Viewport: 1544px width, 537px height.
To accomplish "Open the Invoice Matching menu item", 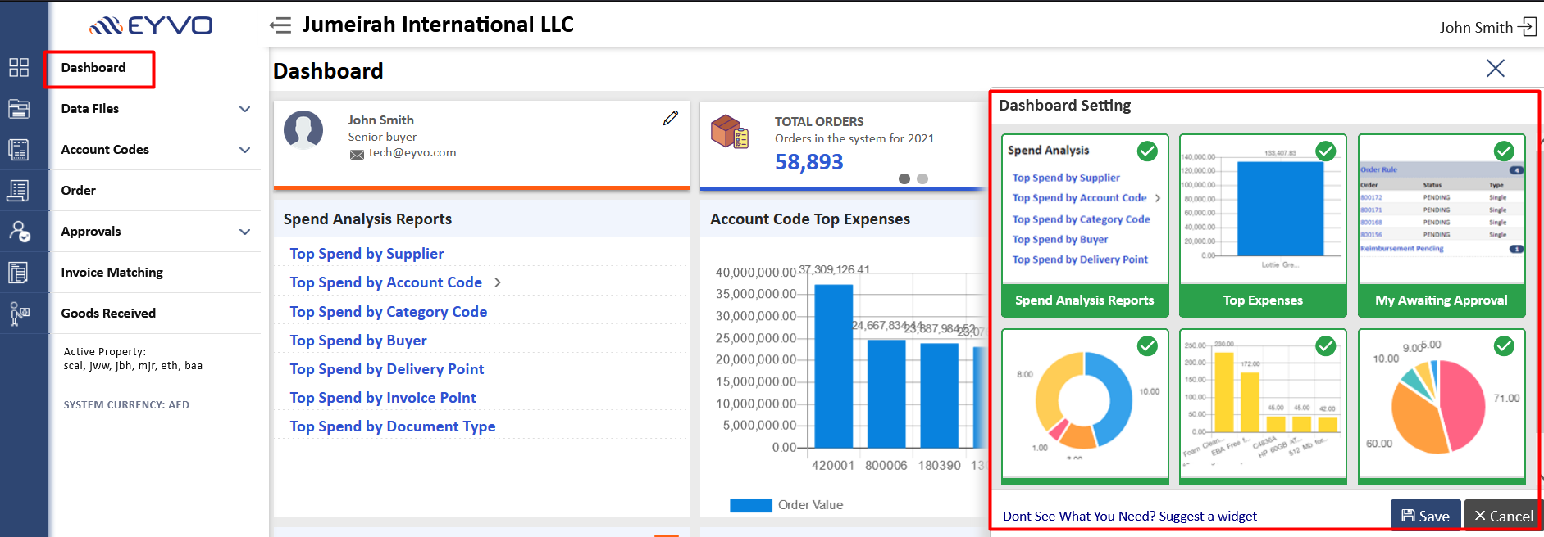I will coord(112,273).
